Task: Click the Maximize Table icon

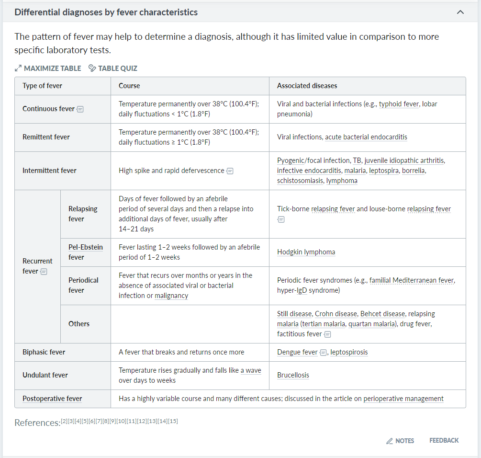Action: [18, 68]
